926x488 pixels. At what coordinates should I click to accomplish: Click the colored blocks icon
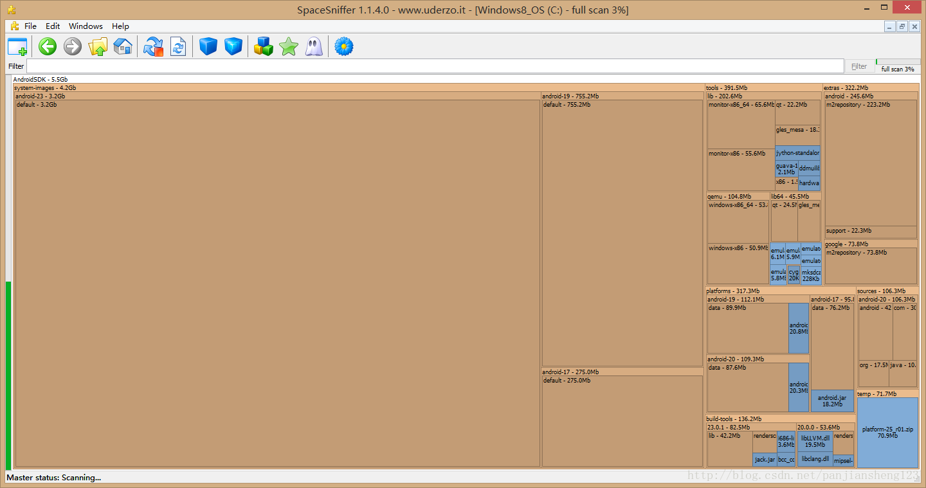coord(264,46)
